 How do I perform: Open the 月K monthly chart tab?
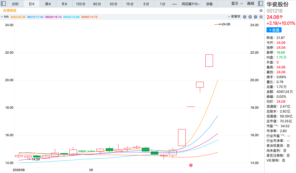point(64,4)
